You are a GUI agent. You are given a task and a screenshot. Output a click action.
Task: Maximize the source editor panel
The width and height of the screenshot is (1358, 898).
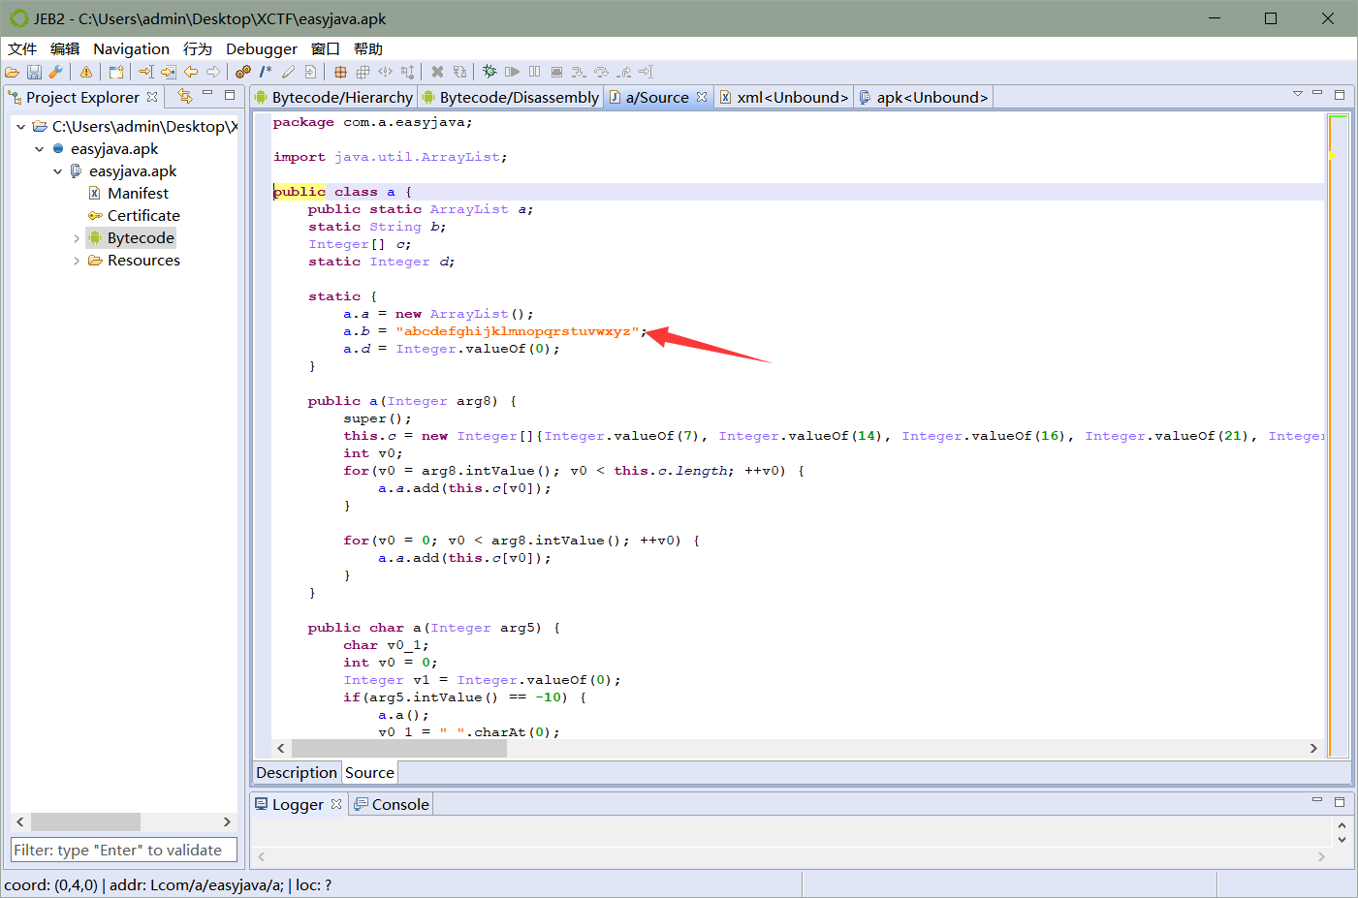1340,95
